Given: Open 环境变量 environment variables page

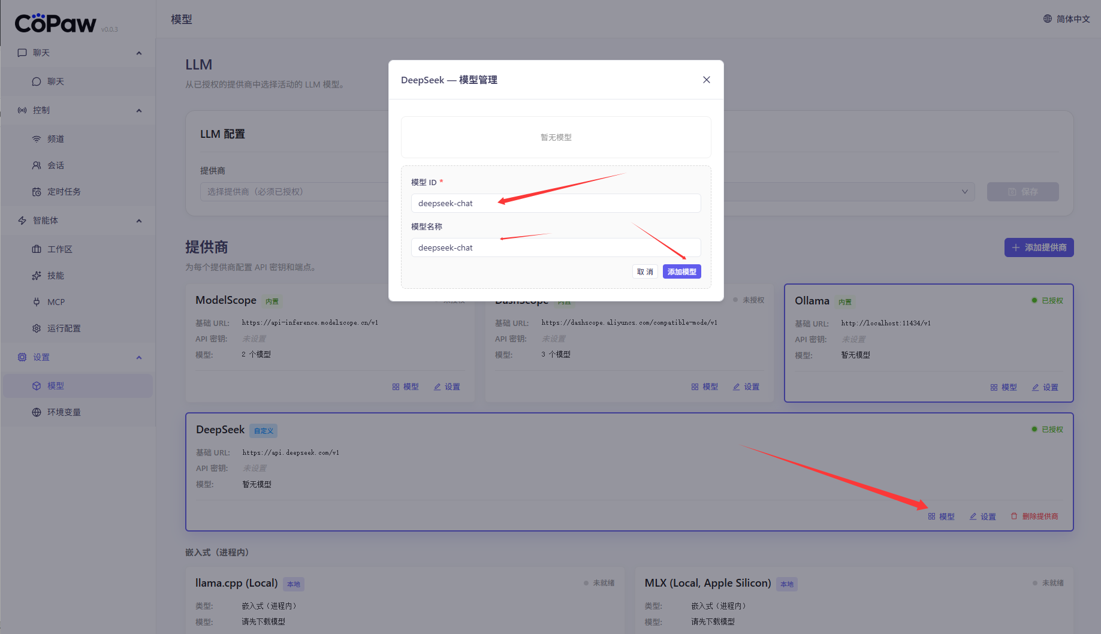Looking at the screenshot, I should (x=64, y=412).
